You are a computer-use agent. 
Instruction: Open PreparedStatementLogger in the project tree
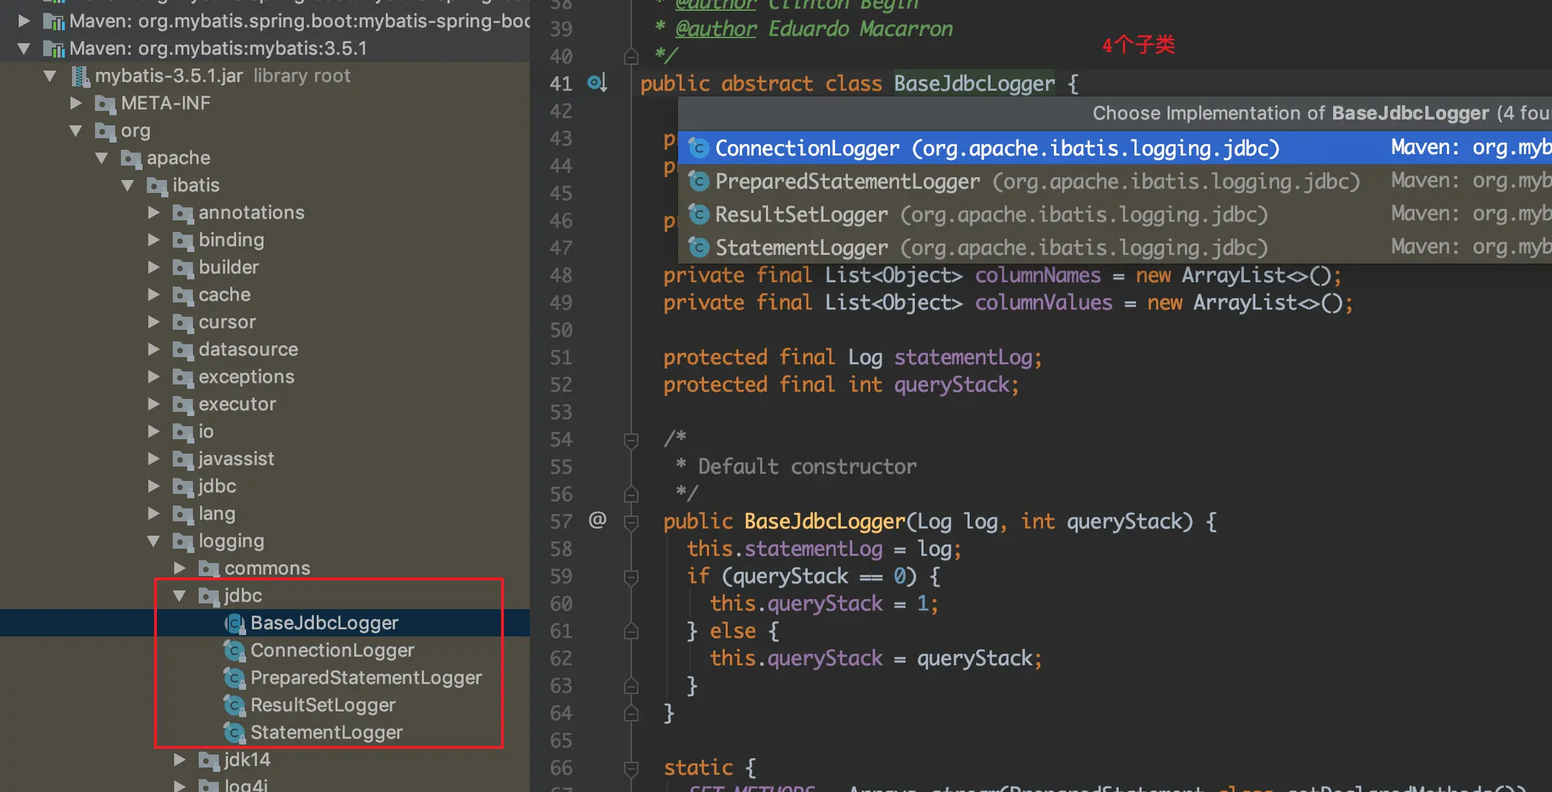tap(366, 678)
